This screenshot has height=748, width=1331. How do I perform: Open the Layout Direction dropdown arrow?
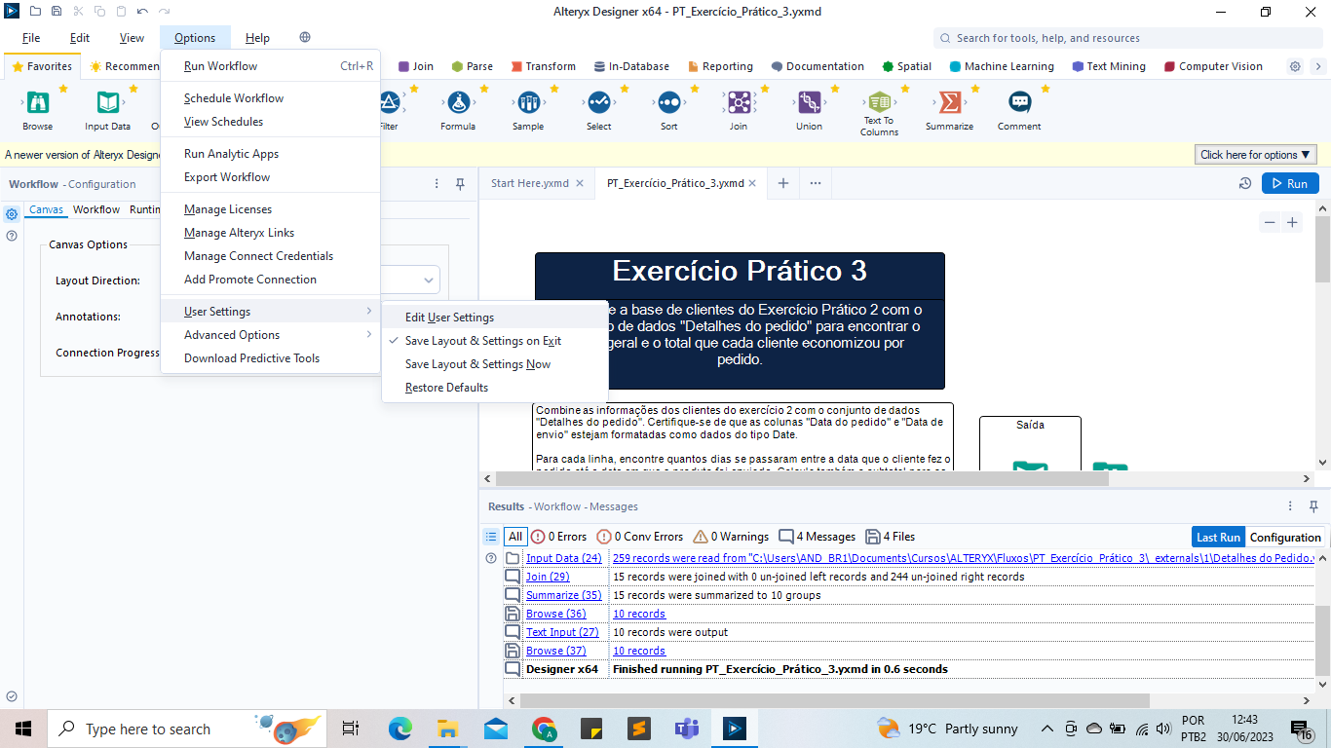(x=429, y=280)
